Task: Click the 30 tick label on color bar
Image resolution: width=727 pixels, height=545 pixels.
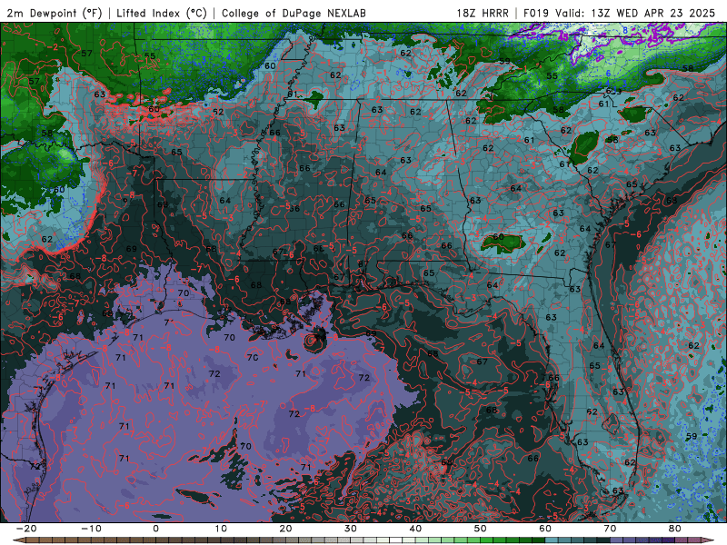Action: click(351, 529)
